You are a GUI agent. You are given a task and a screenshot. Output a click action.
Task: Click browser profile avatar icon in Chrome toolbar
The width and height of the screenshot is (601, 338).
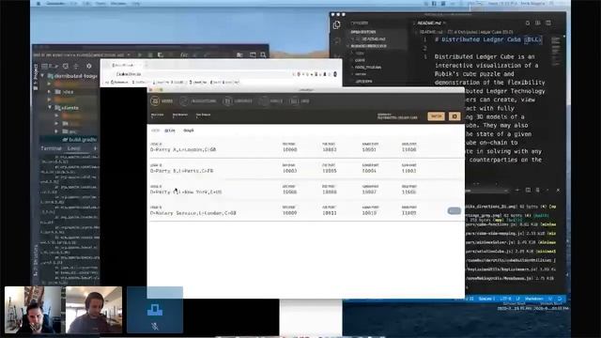335,74
